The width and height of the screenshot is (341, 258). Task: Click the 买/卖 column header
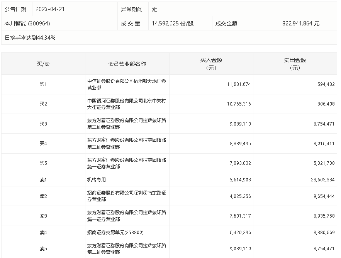(43, 64)
